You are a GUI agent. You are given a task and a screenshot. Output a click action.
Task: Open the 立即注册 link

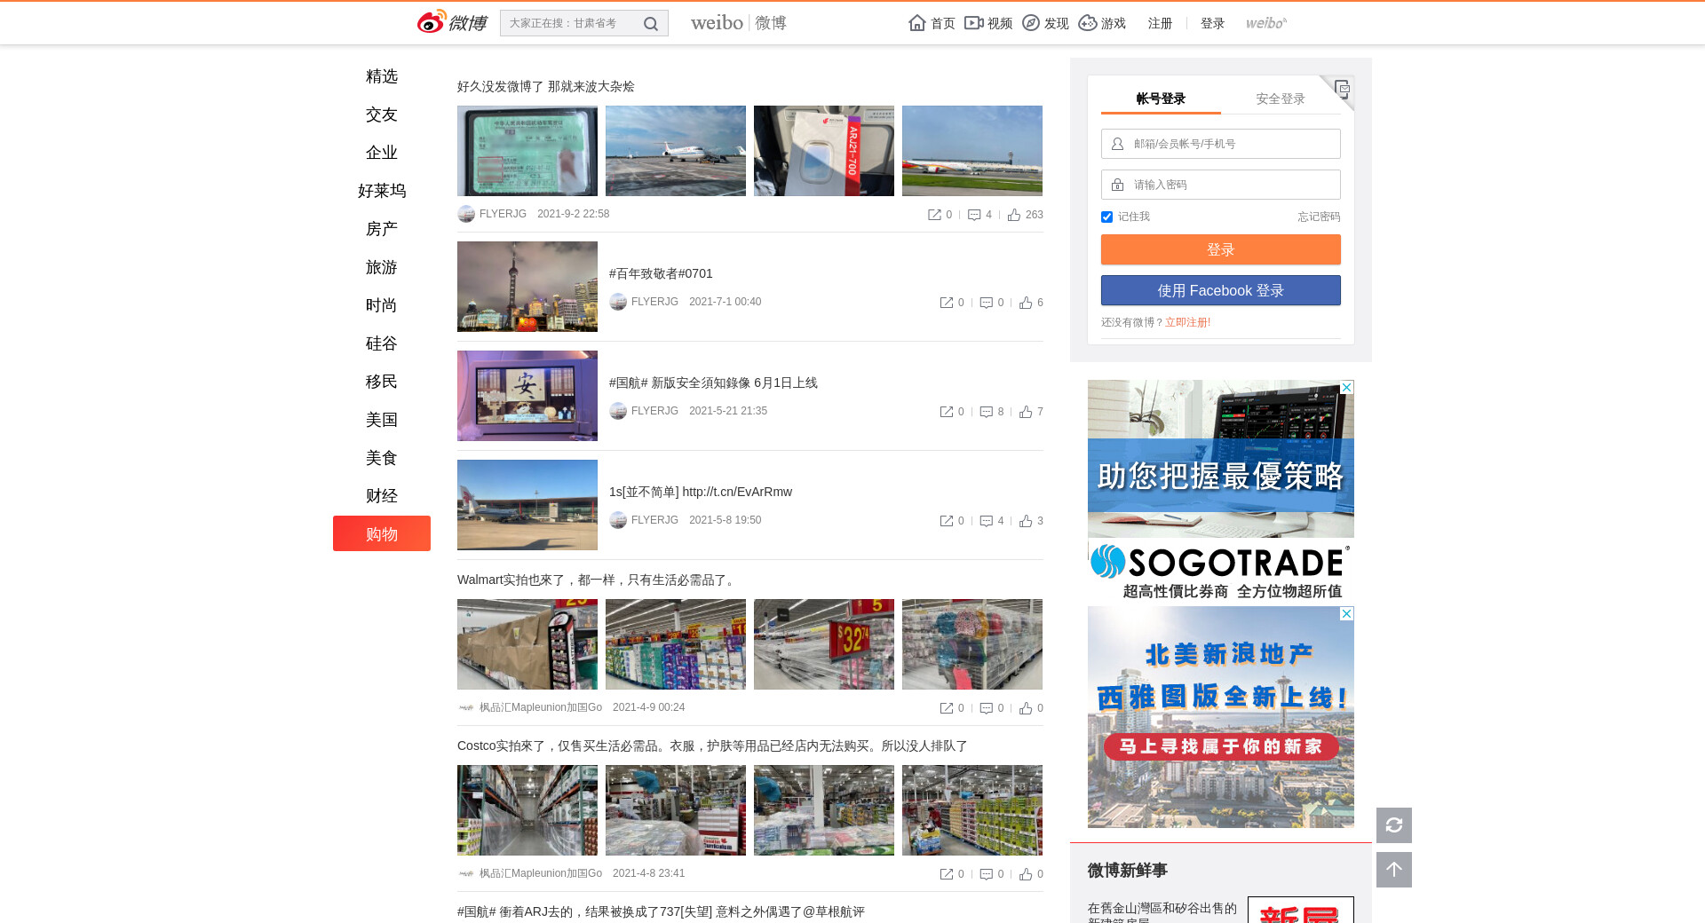tap(1188, 322)
